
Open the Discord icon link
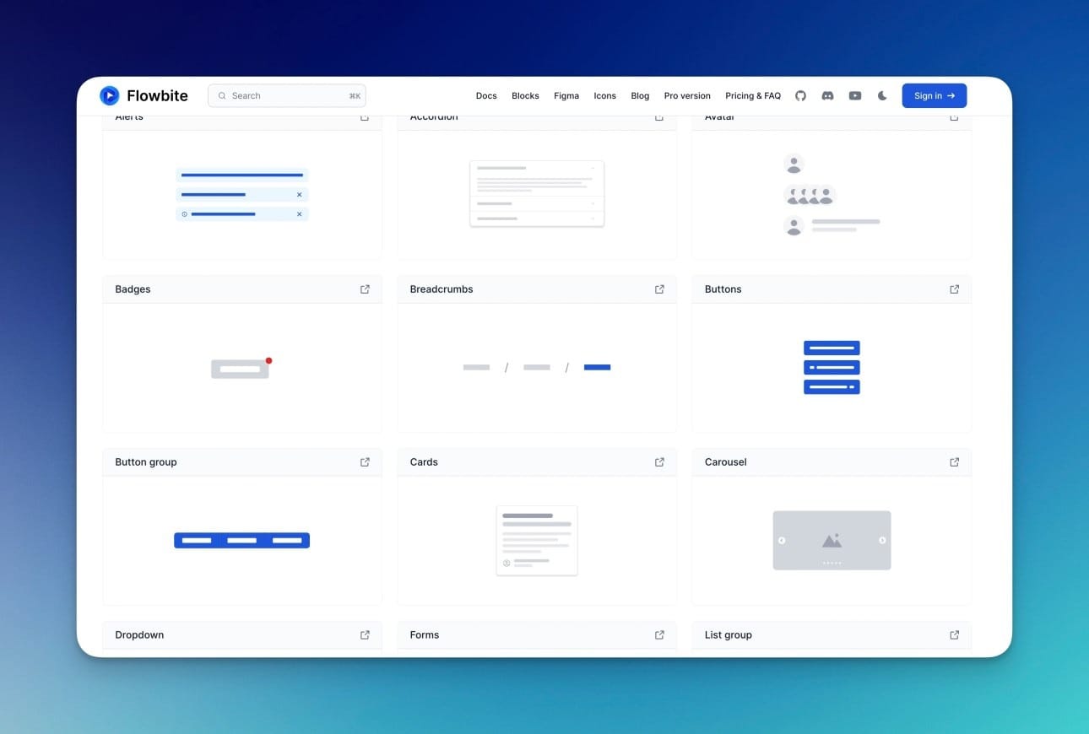tap(827, 96)
